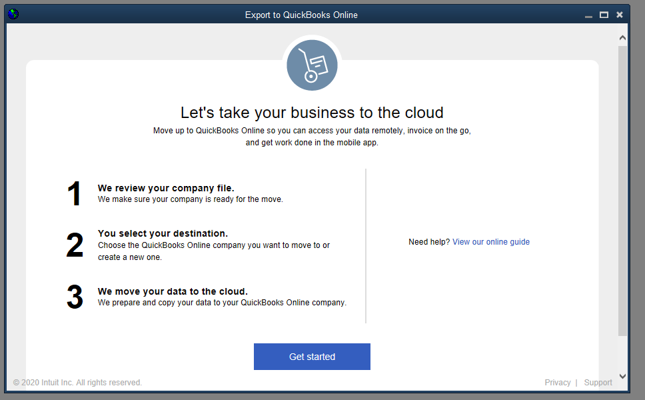Image resolution: width=645 pixels, height=400 pixels.
Task: Click the vertical scrollbar thumb
Action: tap(622, 190)
